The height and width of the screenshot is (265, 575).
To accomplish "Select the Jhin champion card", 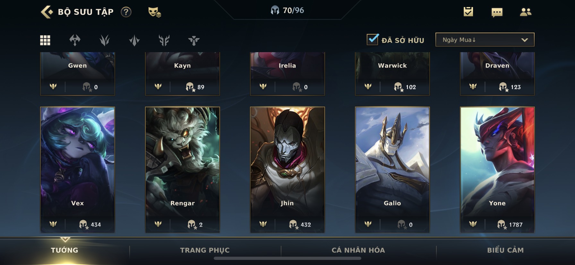I will (x=287, y=170).
